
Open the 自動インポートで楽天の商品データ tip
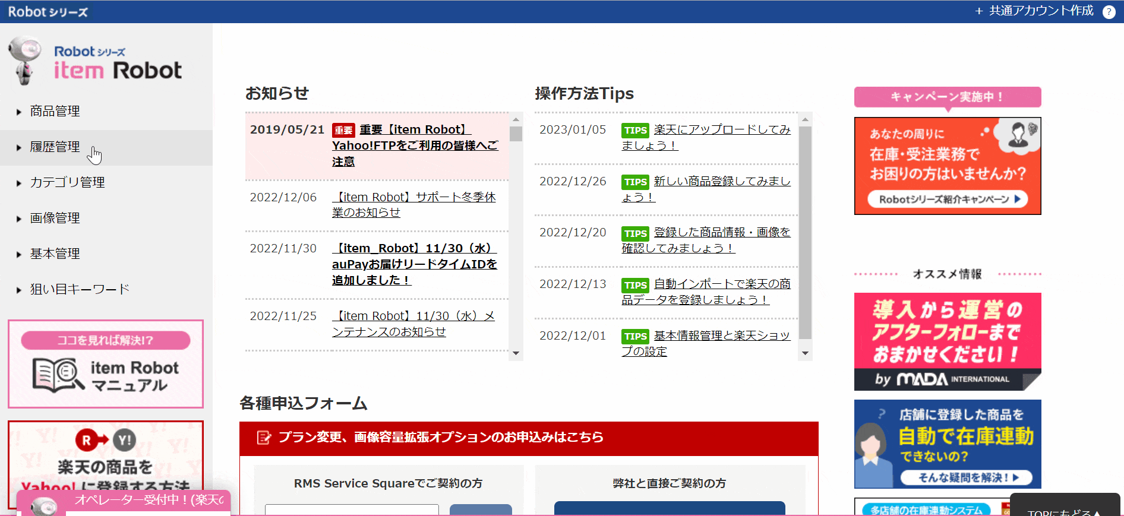(x=706, y=292)
